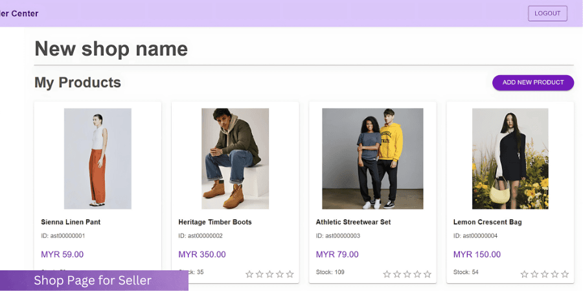Image resolution: width=583 pixels, height=291 pixels.
Task: Click the first star on Heritage Timber Boots
Action: click(249, 274)
